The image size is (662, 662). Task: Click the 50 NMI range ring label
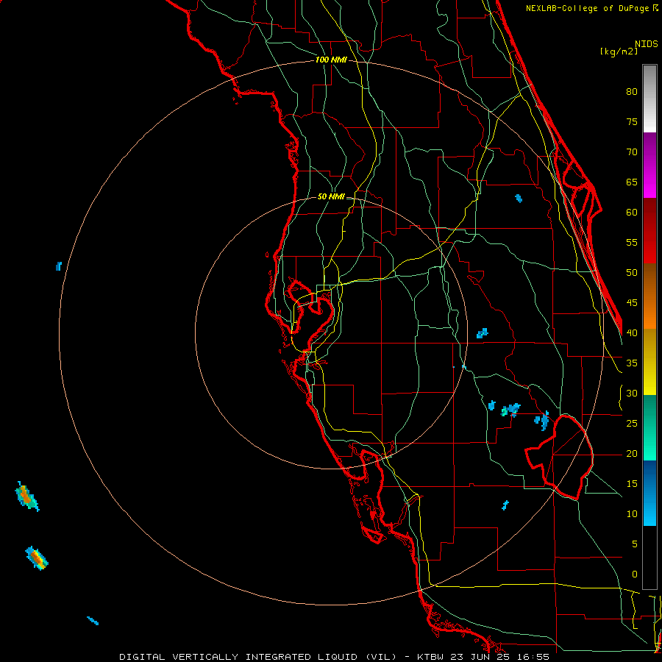(331, 196)
